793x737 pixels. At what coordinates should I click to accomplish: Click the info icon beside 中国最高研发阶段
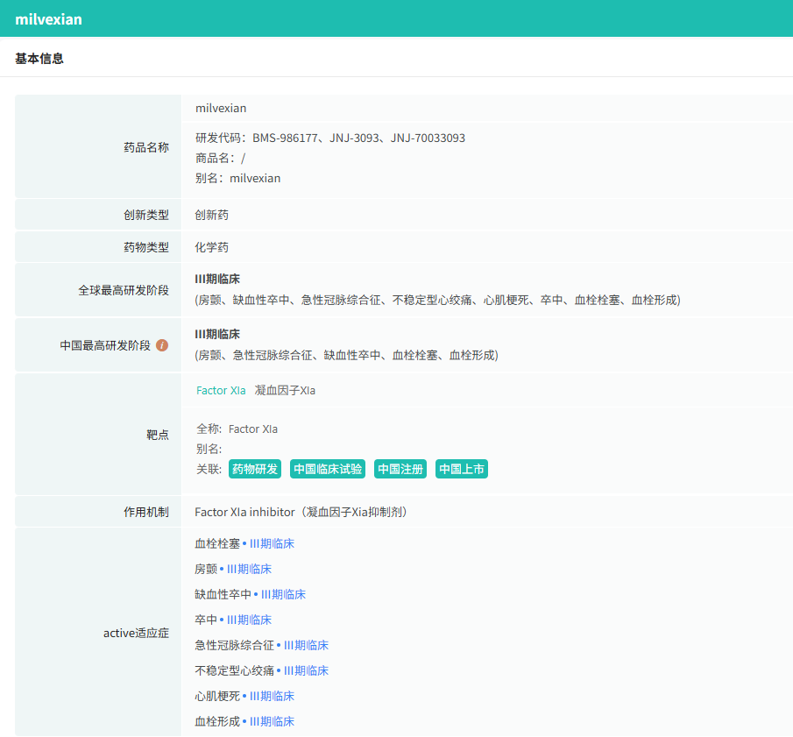pyautogui.click(x=162, y=345)
